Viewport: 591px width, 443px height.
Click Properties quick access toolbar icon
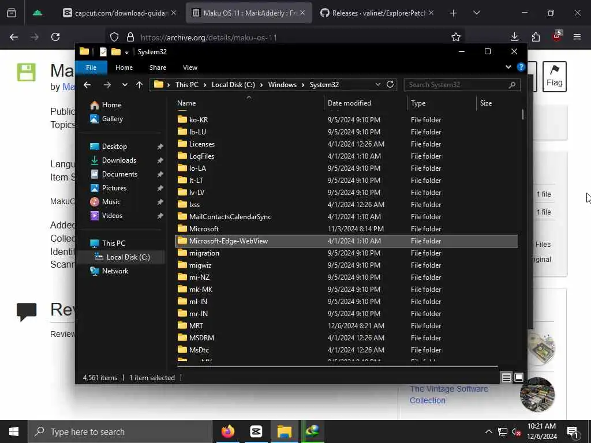tap(103, 51)
